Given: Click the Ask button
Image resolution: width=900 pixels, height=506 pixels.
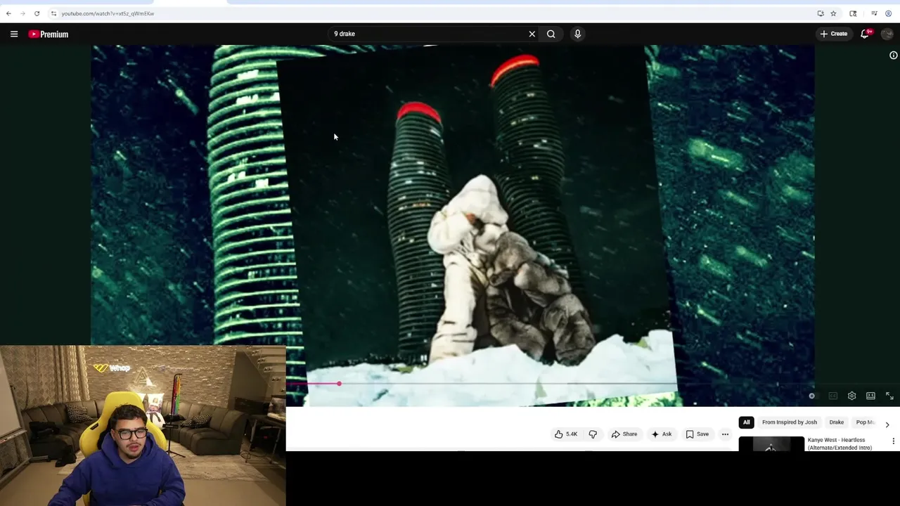Looking at the screenshot, I should coord(662,434).
